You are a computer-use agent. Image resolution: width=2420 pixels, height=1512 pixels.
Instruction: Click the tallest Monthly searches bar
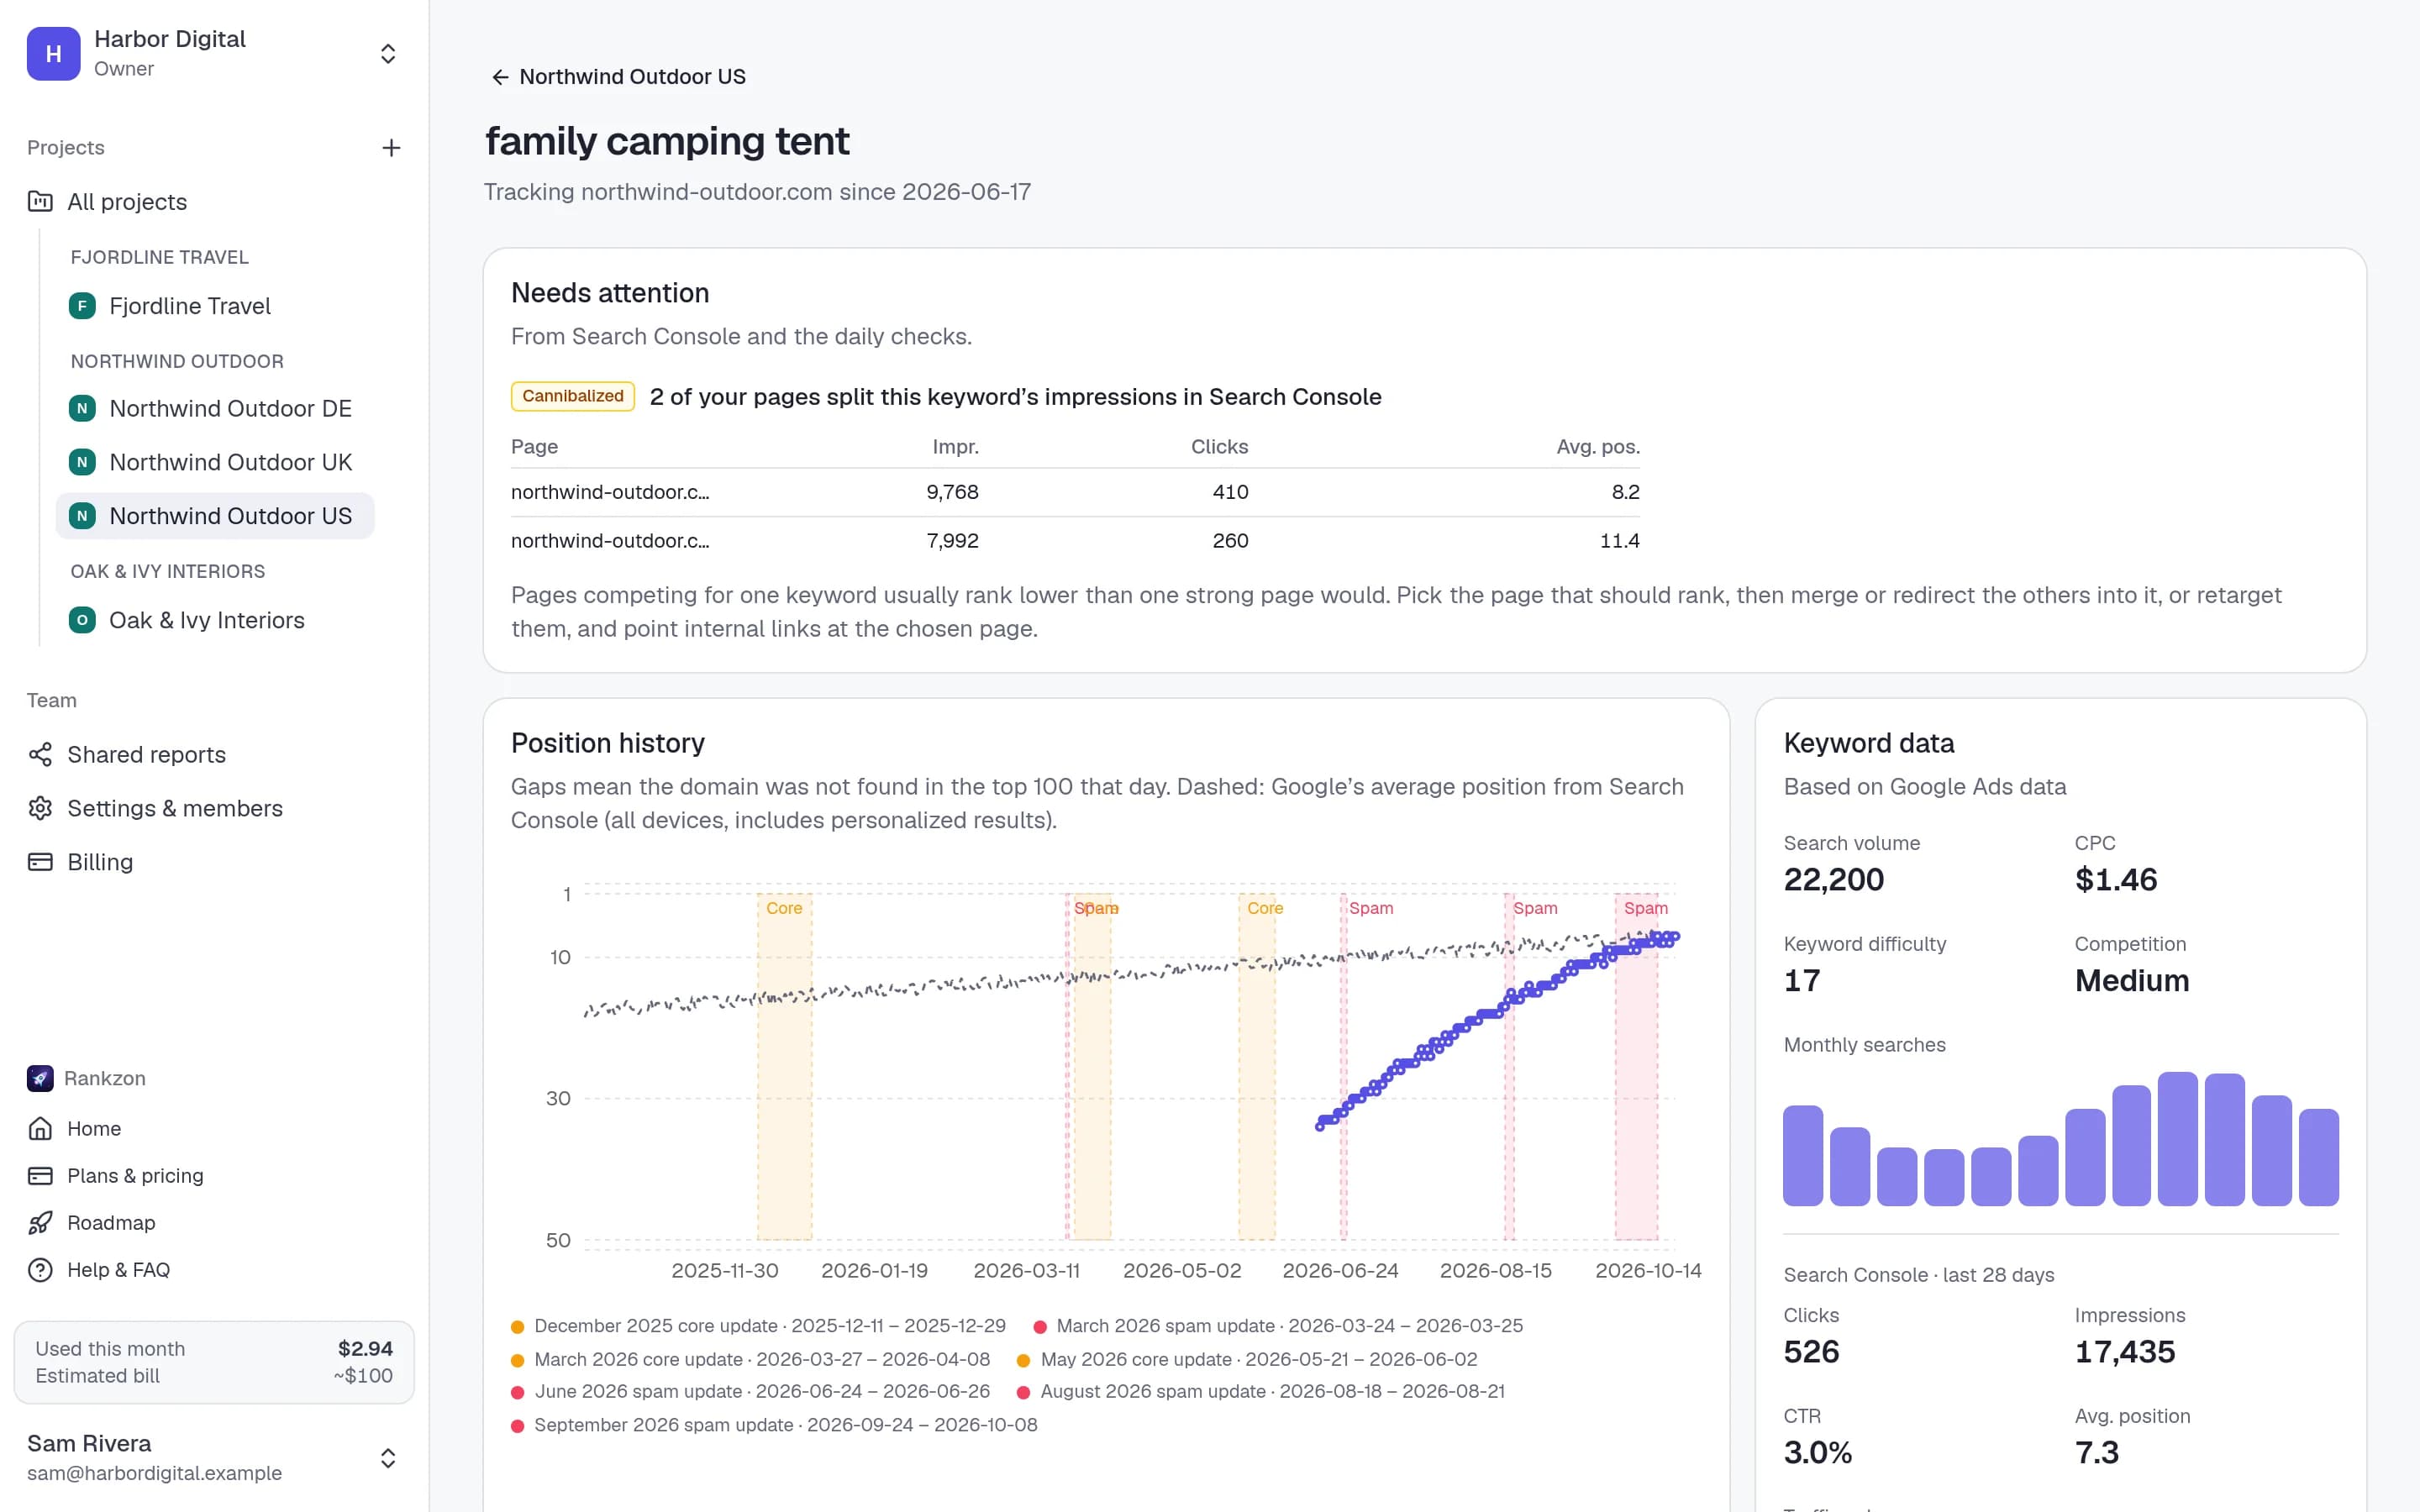pos(2177,1139)
